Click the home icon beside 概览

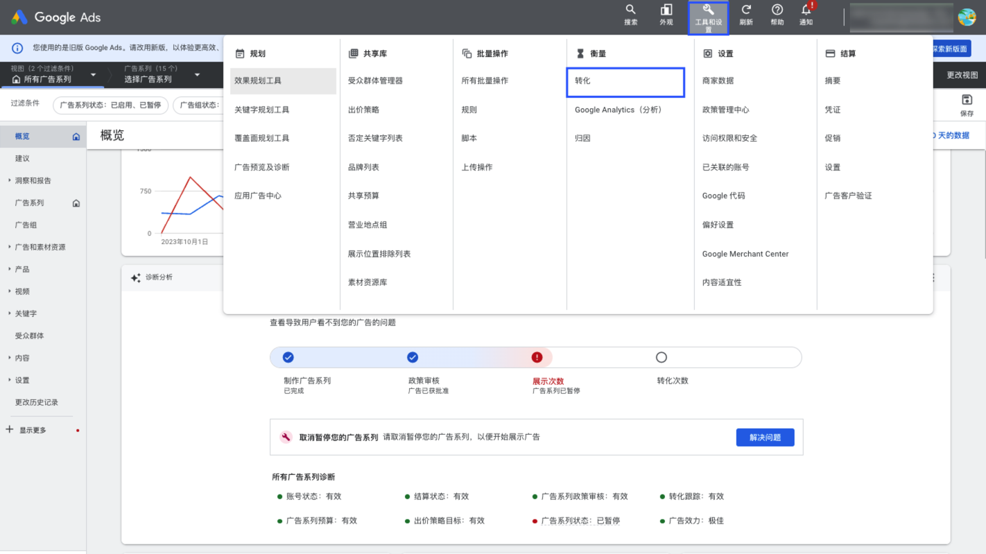76,137
